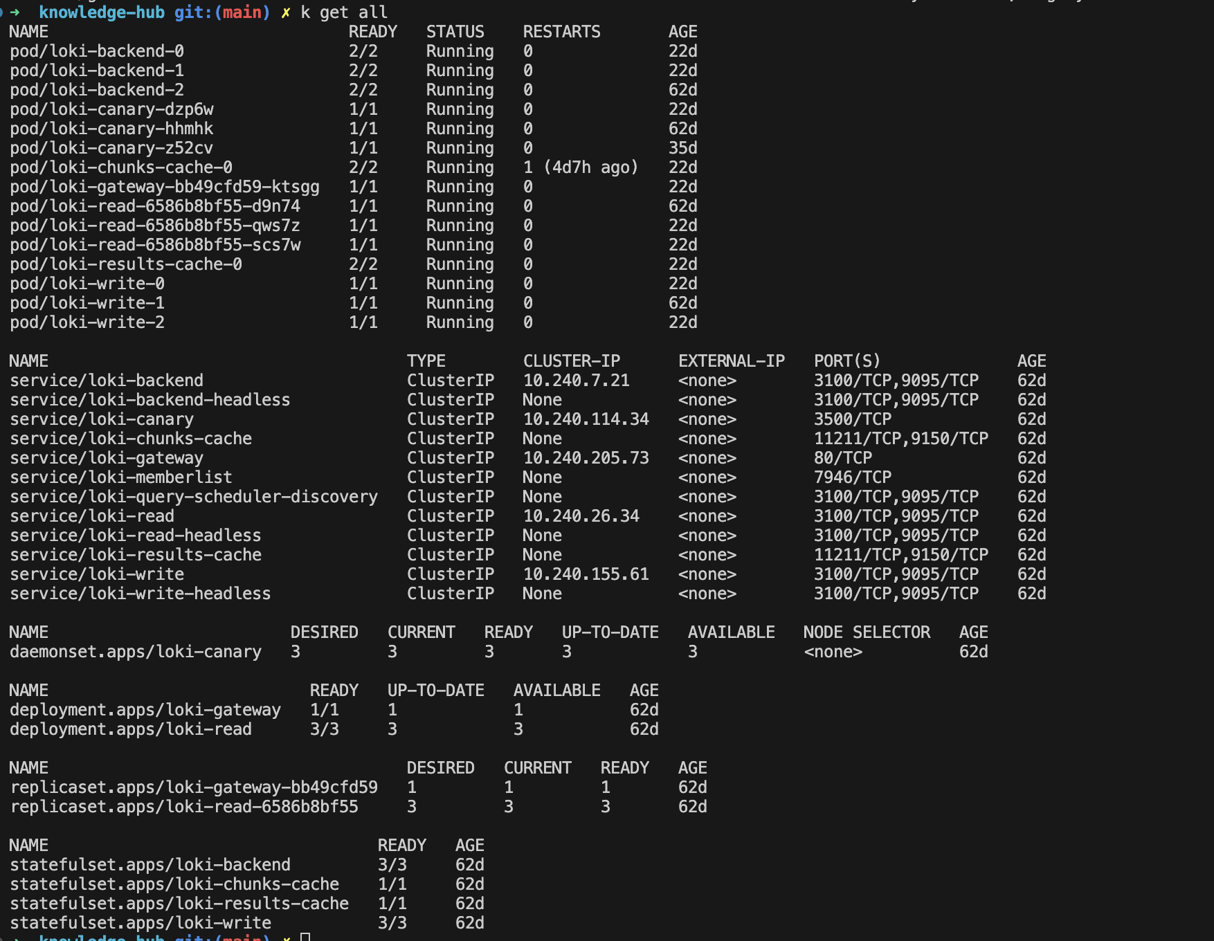Click pod/loki-results-cache-0 name

tap(126, 264)
